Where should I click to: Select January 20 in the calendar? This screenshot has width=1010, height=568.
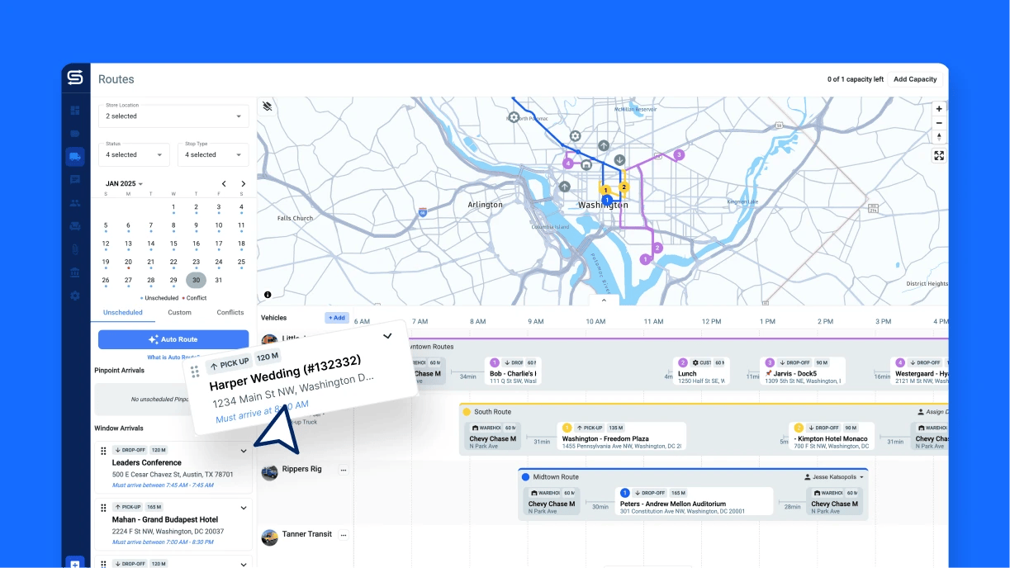coord(128,262)
